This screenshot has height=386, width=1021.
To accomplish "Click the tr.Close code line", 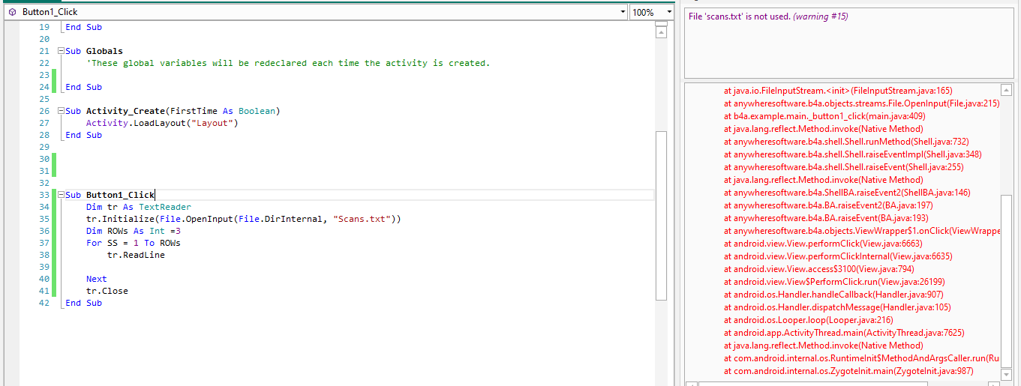I will 107,291.
